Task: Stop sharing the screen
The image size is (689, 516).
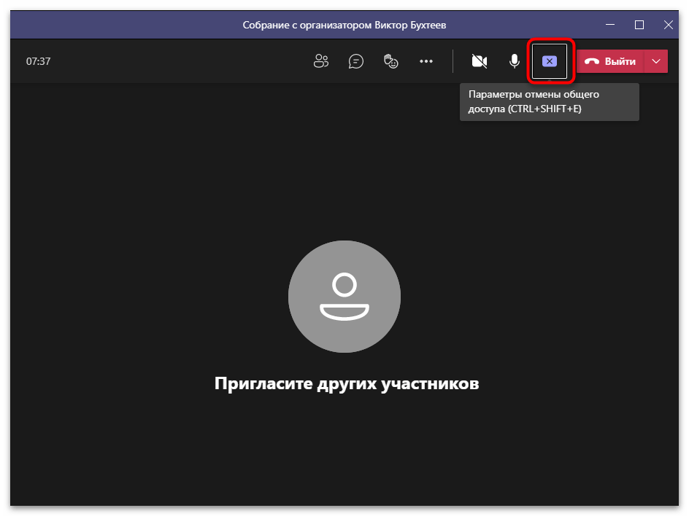Action: coord(550,61)
